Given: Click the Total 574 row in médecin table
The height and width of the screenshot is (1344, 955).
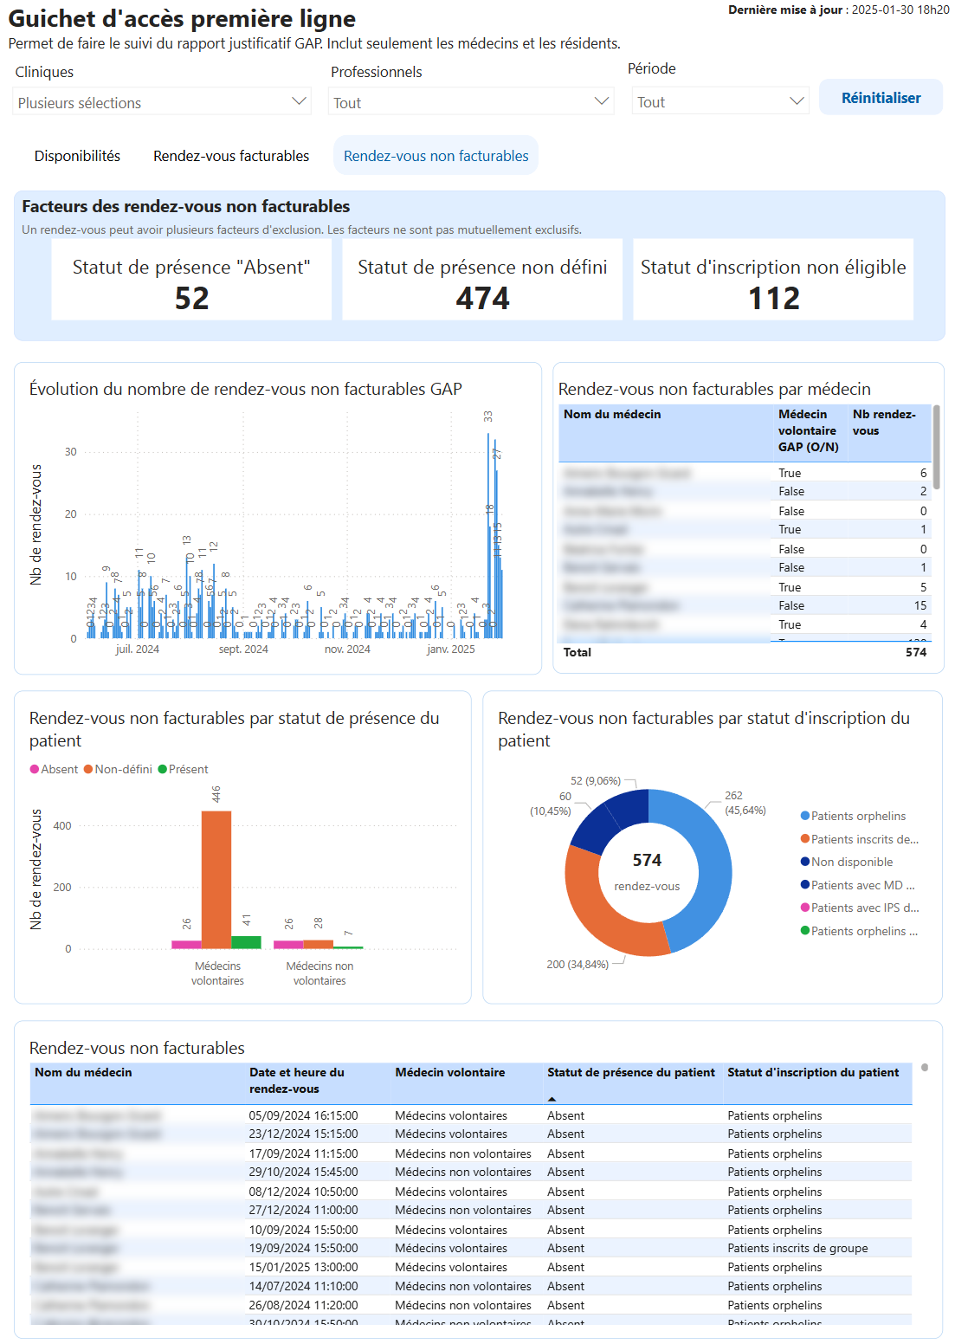Looking at the screenshot, I should click(745, 652).
